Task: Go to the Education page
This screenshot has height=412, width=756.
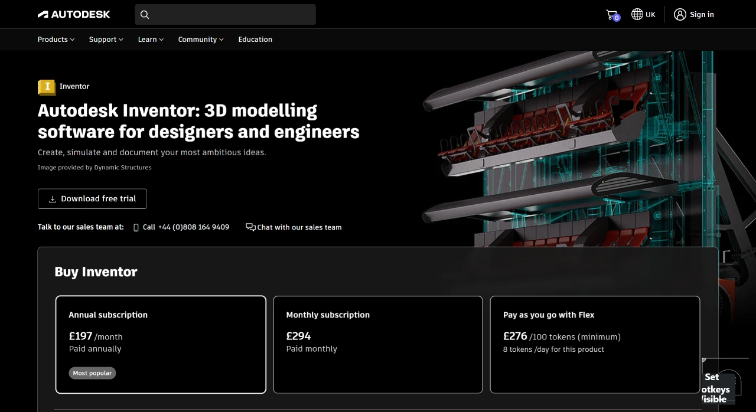Action: (255, 40)
